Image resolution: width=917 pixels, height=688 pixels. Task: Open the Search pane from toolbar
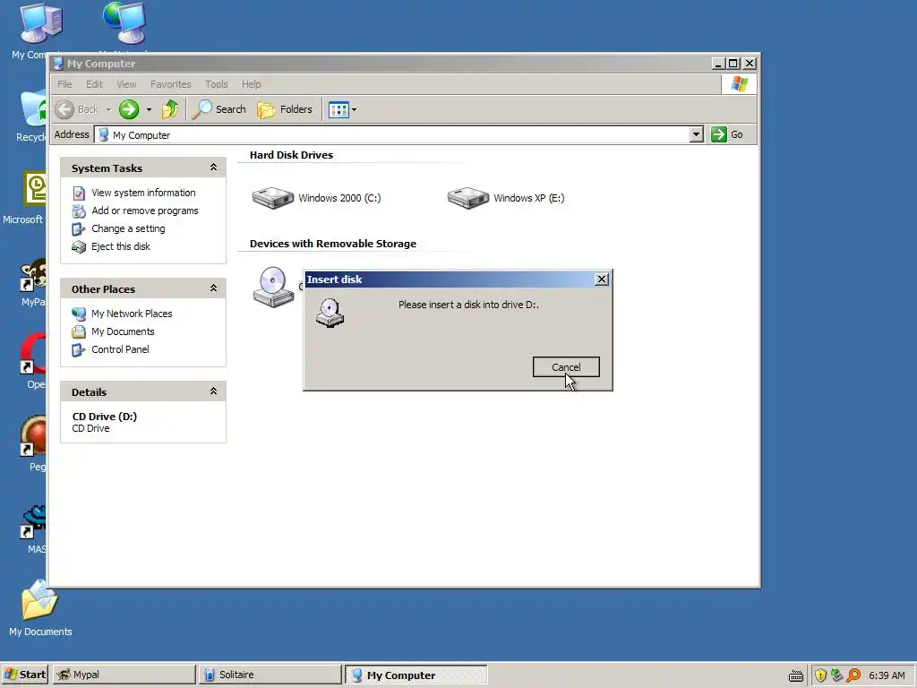219,109
